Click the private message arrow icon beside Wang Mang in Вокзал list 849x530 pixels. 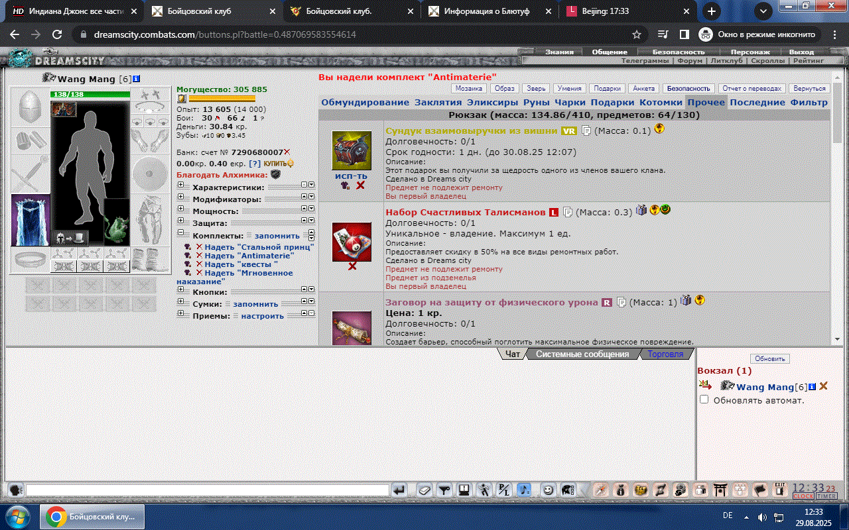tap(705, 386)
